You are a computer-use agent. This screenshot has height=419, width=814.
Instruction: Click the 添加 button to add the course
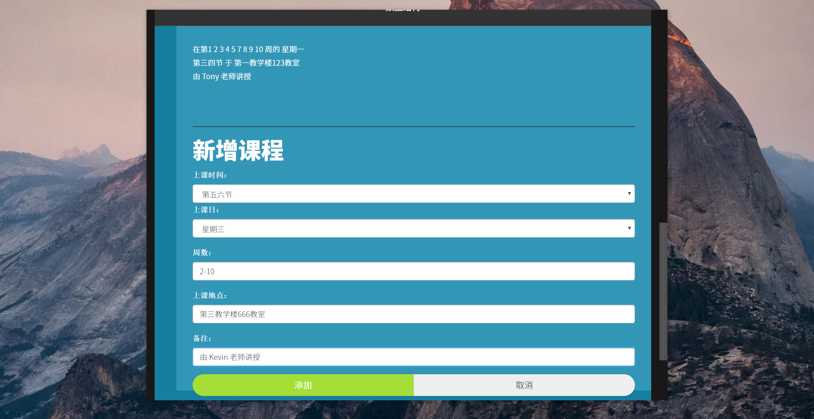pyautogui.click(x=303, y=385)
